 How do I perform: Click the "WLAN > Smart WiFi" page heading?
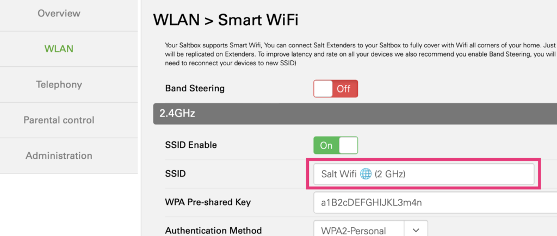point(226,20)
